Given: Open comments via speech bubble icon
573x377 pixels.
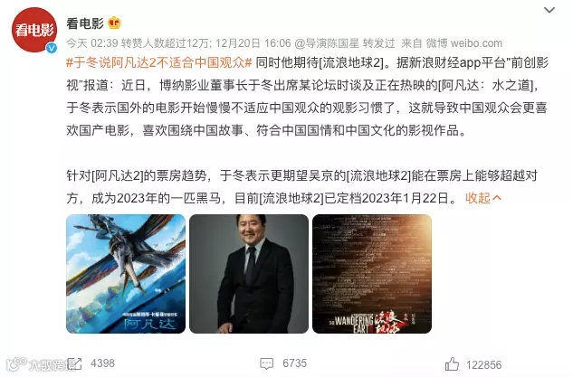Looking at the screenshot, I should pos(266,363).
